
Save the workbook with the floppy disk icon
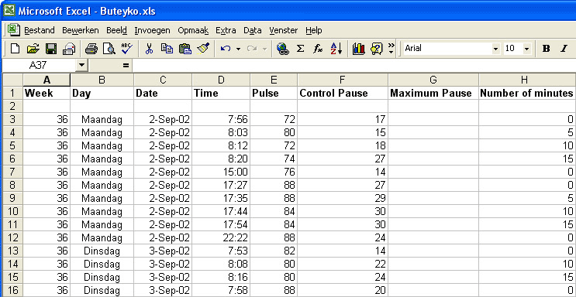pos(50,49)
